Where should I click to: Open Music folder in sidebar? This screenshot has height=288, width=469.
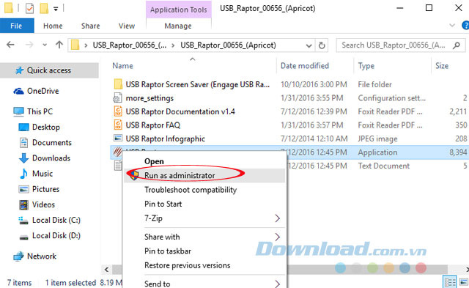[43, 174]
